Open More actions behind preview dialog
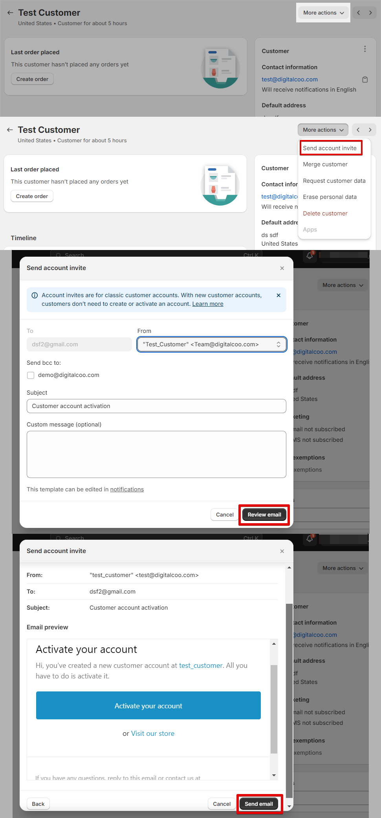381x818 pixels. (x=343, y=568)
